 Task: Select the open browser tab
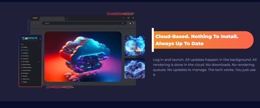tap(52, 19)
